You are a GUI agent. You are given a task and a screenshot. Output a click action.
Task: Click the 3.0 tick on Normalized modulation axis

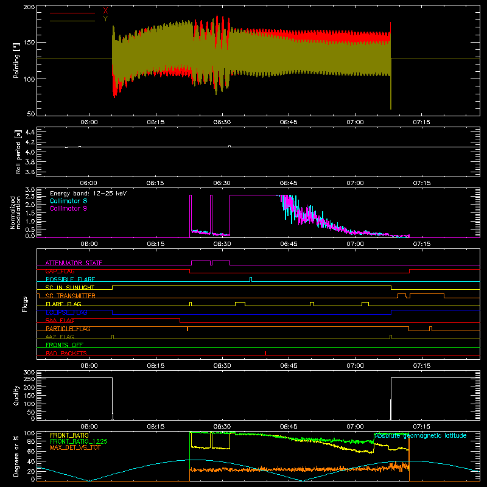pyautogui.click(x=30, y=189)
